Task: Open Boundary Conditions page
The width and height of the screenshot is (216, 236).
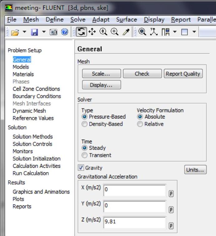Action: click(x=37, y=96)
